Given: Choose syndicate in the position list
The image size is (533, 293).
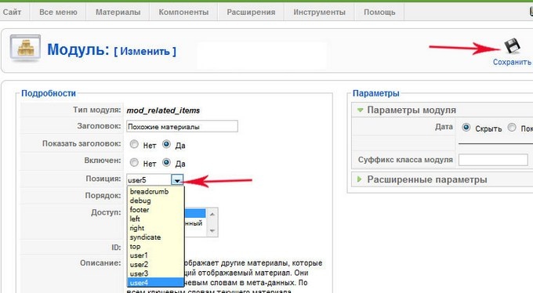Looking at the screenshot, I should pyautogui.click(x=156, y=237).
